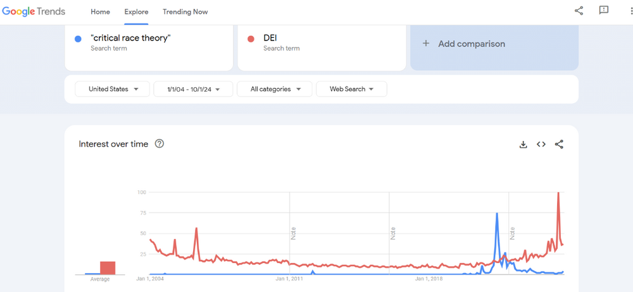
Task: Open the Interest over time help icon
Action: click(160, 143)
